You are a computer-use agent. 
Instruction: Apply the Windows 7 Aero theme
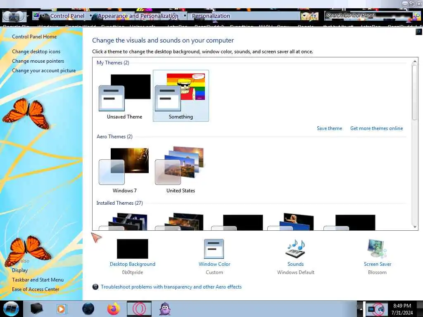pos(125,169)
